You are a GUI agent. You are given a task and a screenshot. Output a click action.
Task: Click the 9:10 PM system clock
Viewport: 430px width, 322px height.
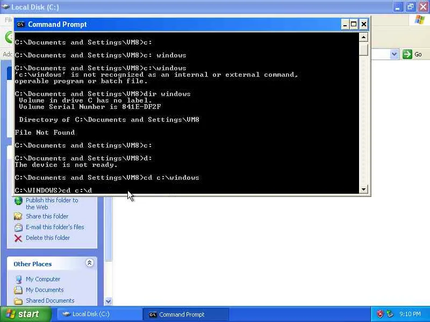(x=410, y=314)
